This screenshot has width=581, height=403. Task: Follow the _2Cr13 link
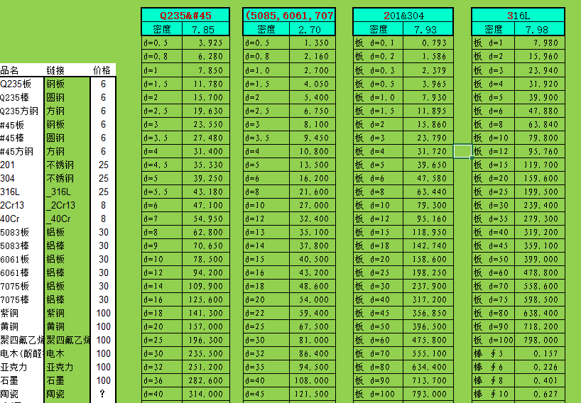tap(61, 205)
